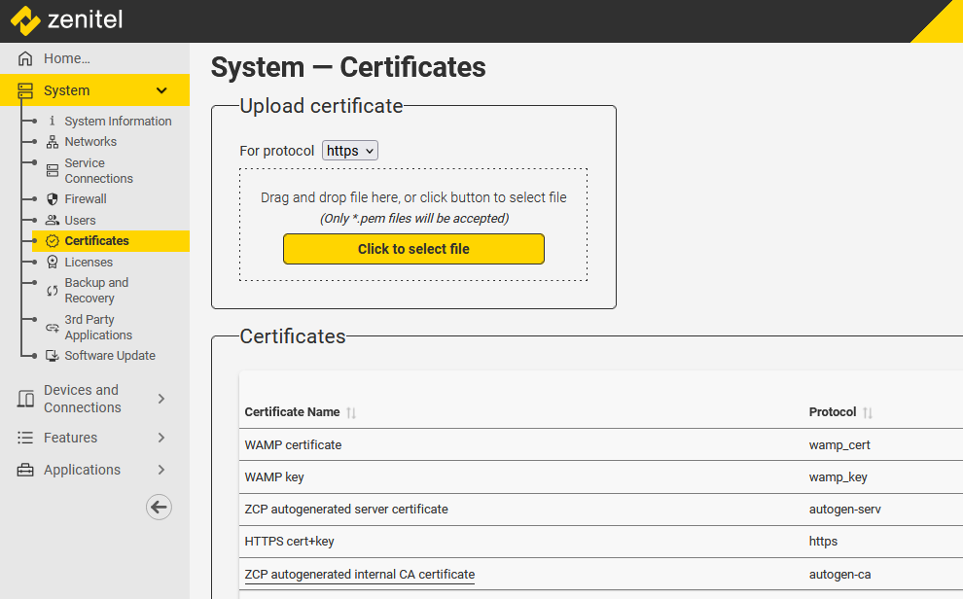Screen dimensions: 963x599
Task: Open the For protocol dropdown
Action: pos(349,151)
